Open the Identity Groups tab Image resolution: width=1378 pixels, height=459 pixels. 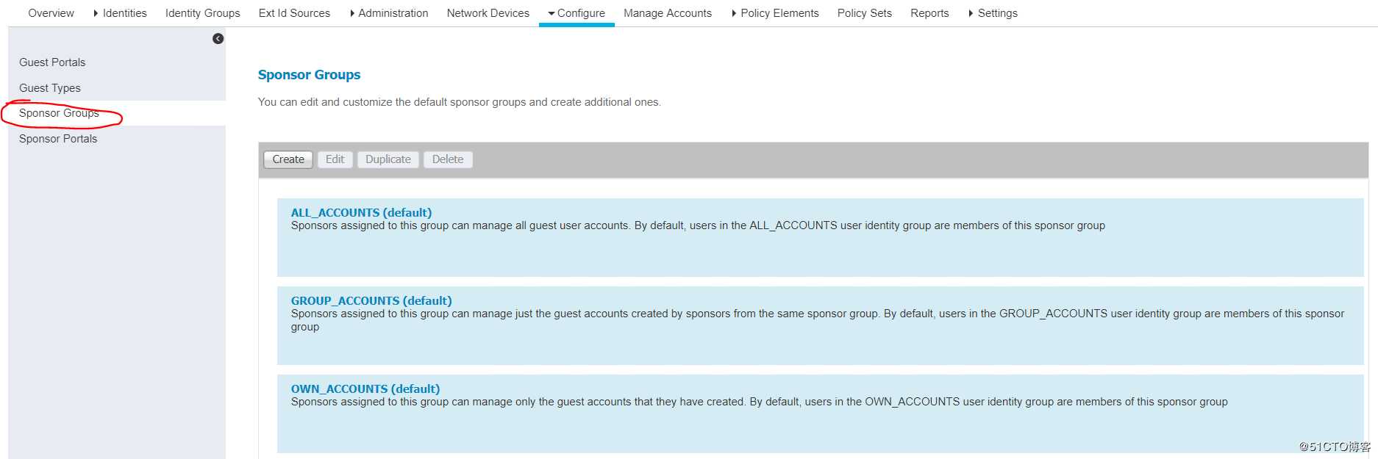(x=202, y=13)
